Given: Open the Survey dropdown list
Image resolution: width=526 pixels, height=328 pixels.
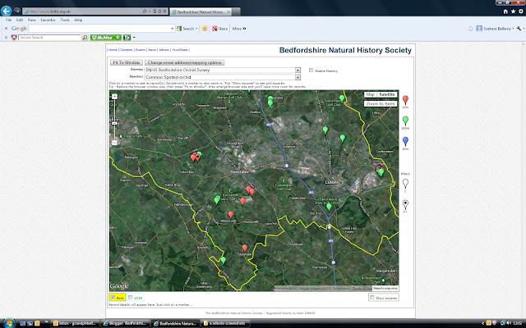Looking at the screenshot, I should pos(298,70).
